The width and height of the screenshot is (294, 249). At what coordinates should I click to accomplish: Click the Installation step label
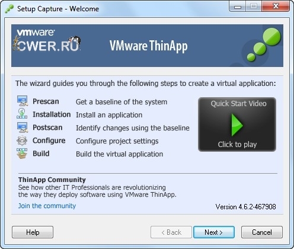[x=52, y=114]
